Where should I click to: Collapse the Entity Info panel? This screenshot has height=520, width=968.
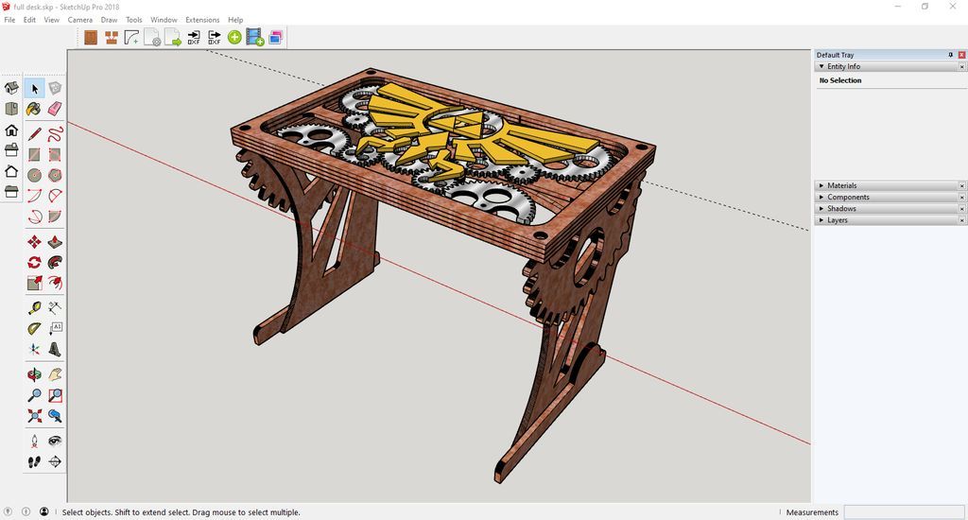tap(821, 66)
